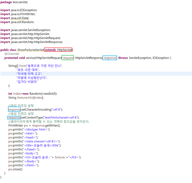Click the pw.println("<head>") line
The width and height of the screenshot is (192, 183).
tap(23, 137)
